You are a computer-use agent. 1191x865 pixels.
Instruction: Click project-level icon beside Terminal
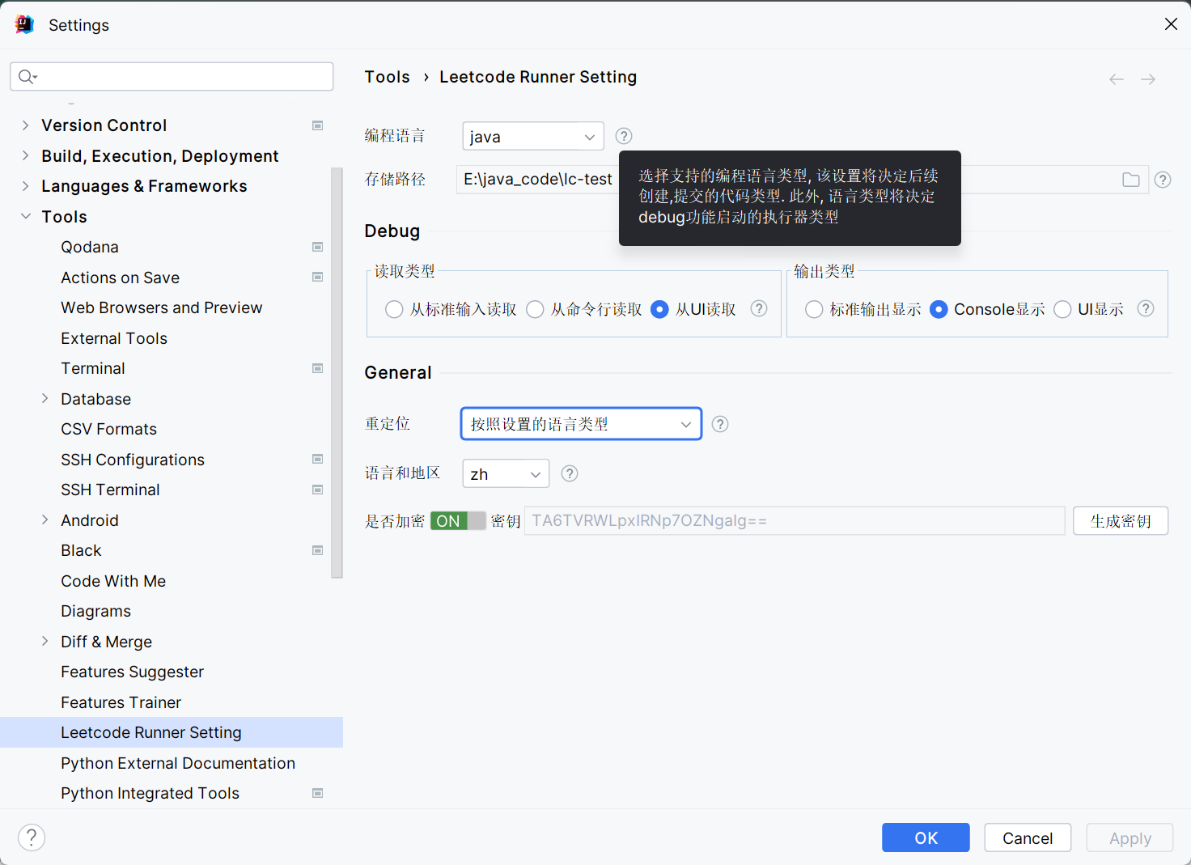(x=318, y=368)
